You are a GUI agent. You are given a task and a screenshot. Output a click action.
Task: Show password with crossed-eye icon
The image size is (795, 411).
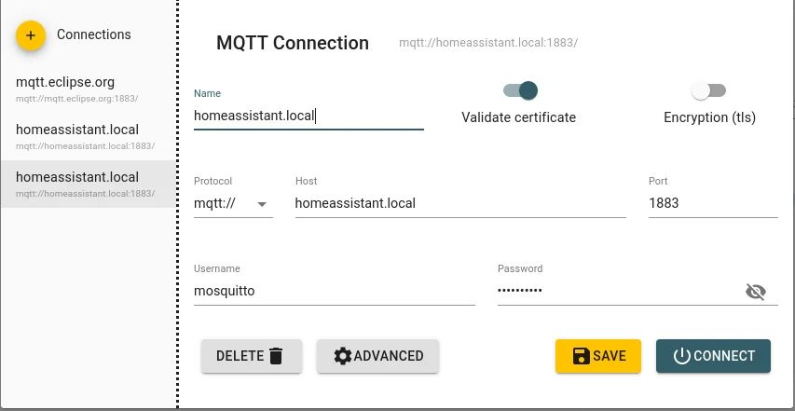point(756,292)
